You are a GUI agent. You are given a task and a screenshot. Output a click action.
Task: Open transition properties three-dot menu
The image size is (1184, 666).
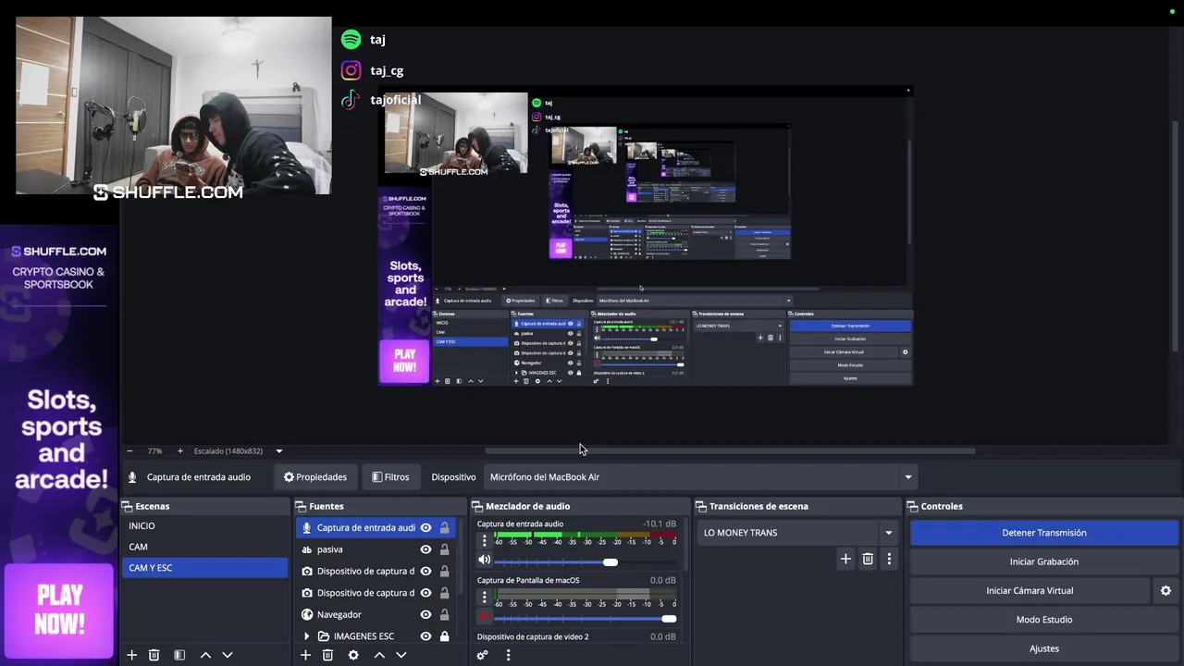coord(889,559)
